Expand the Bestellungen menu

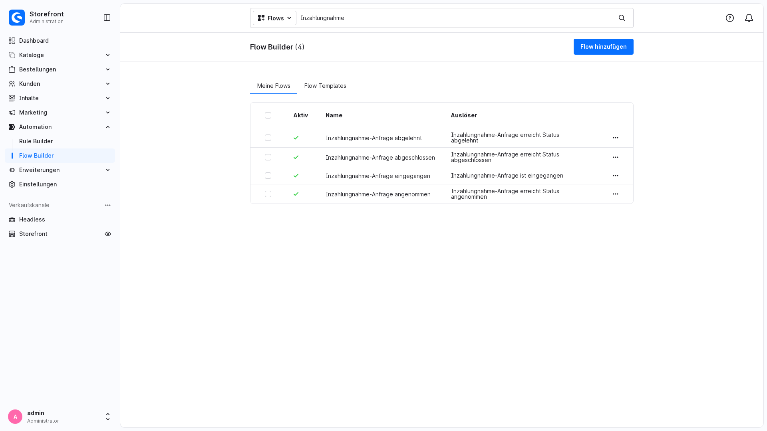[x=60, y=69]
